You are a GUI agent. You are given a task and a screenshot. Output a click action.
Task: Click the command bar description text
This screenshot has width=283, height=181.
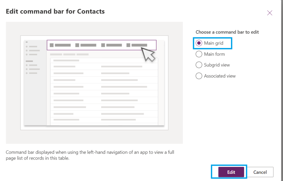90,155
